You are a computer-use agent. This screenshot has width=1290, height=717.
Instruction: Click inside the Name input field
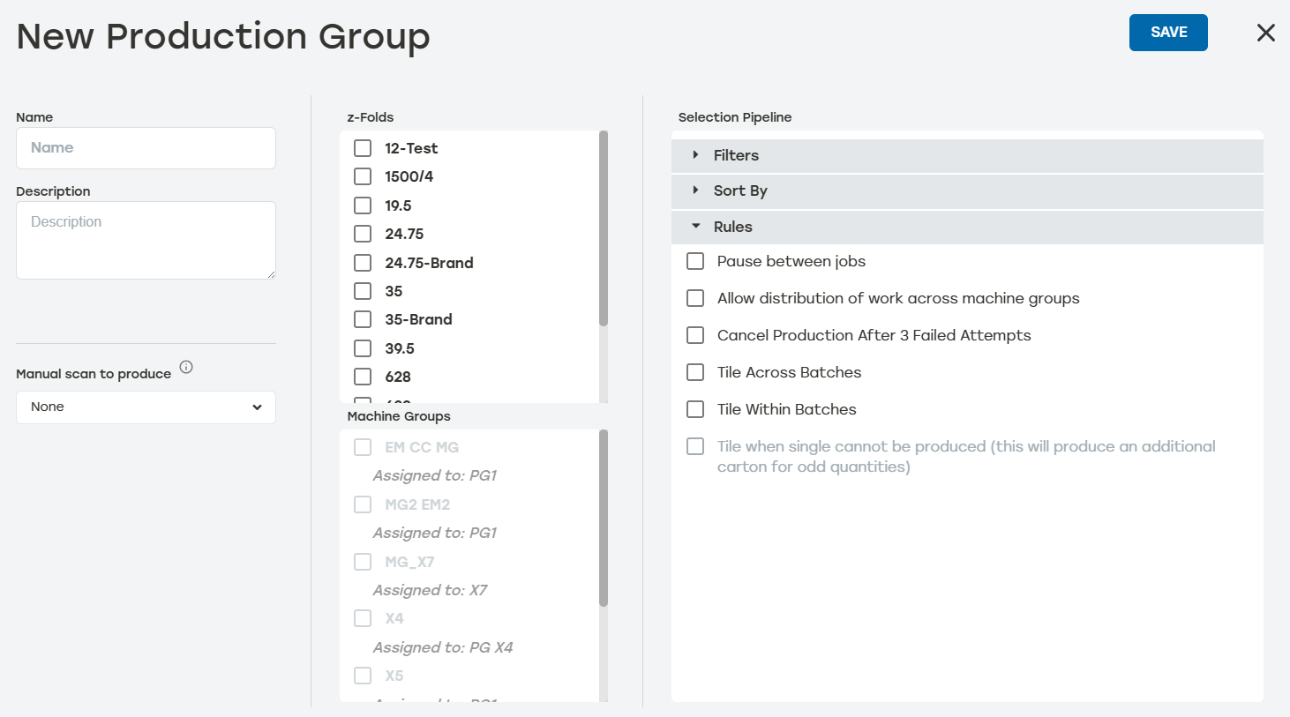146,147
